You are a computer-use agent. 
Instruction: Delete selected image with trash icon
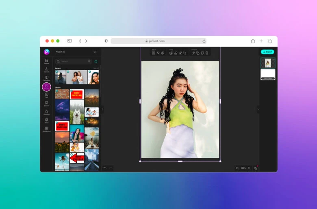tap(206, 53)
